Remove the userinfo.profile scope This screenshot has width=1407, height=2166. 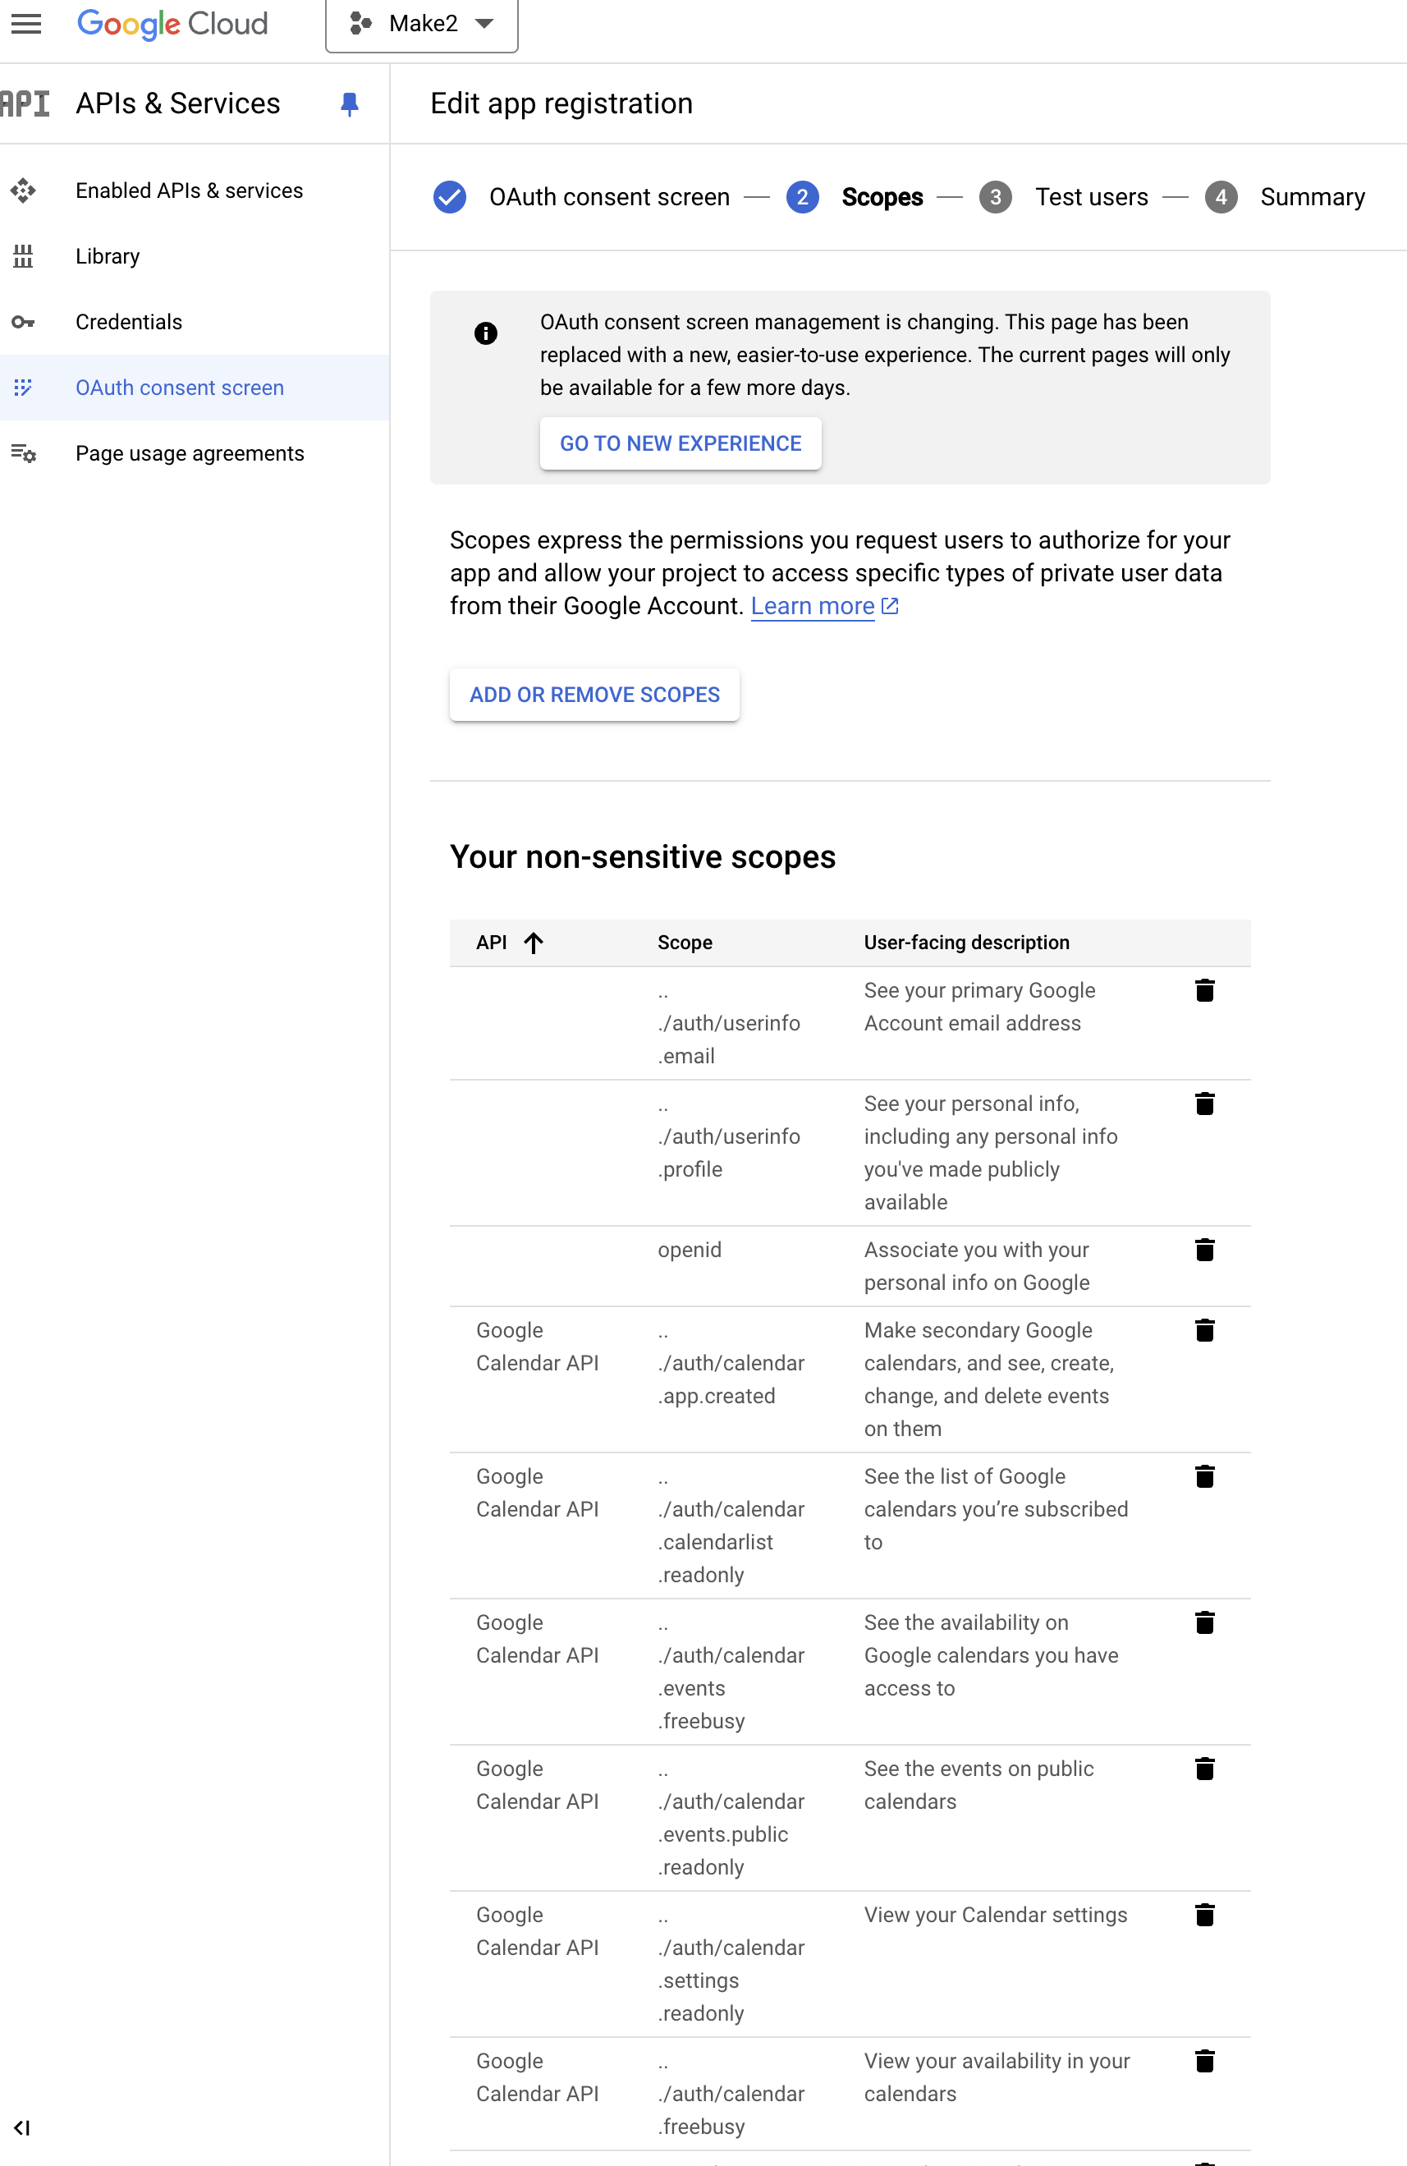pyautogui.click(x=1204, y=1104)
